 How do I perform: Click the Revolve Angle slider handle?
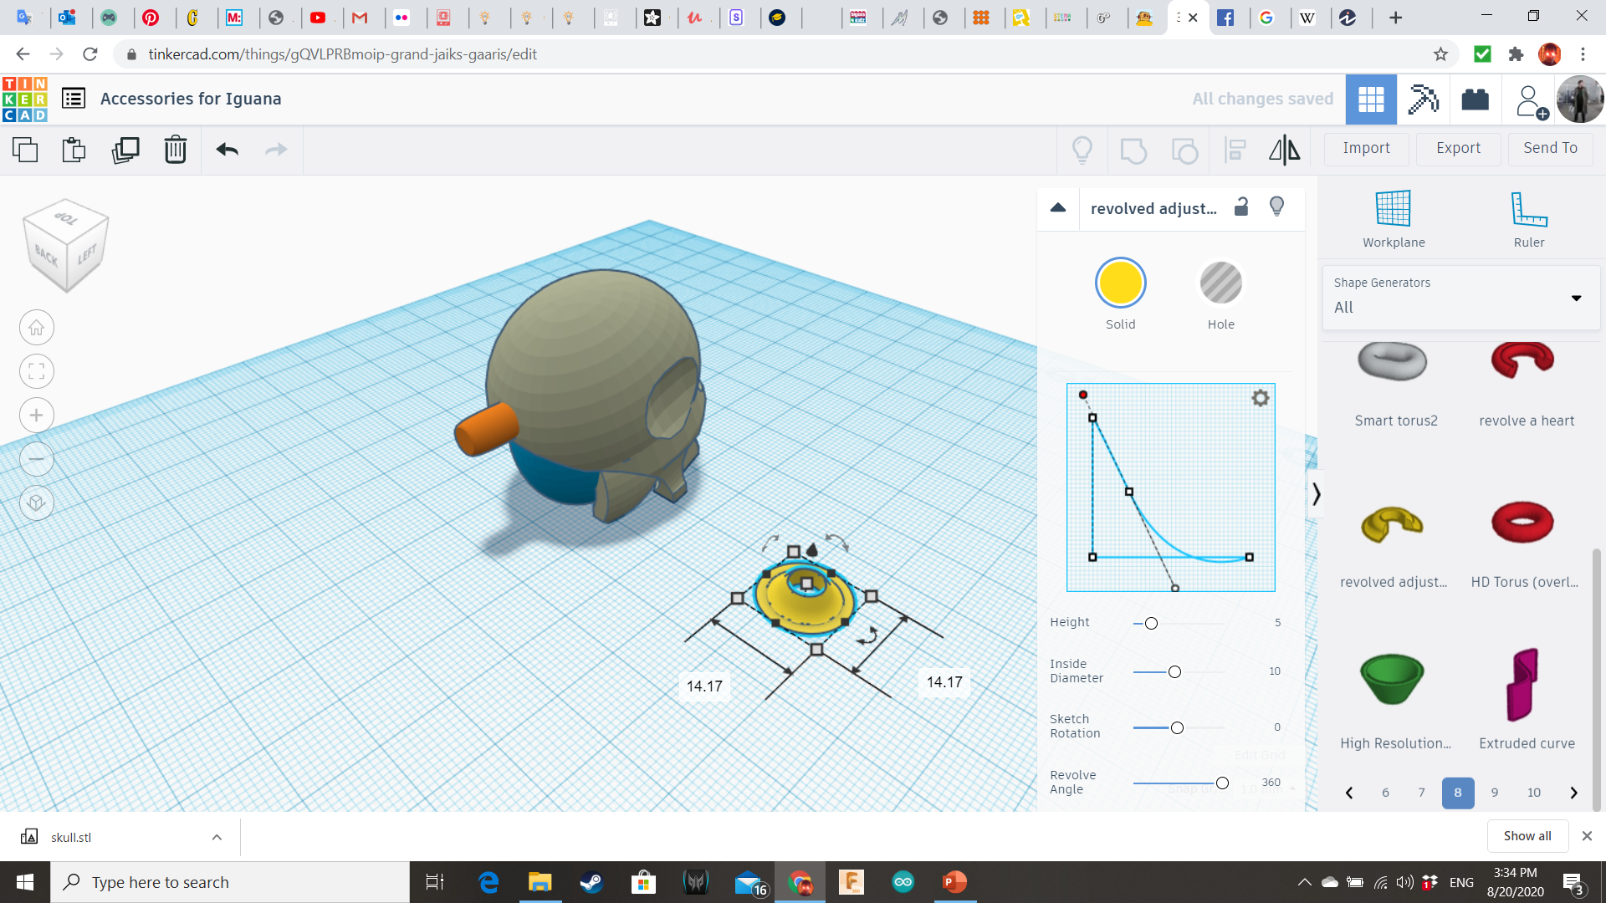[1222, 783]
